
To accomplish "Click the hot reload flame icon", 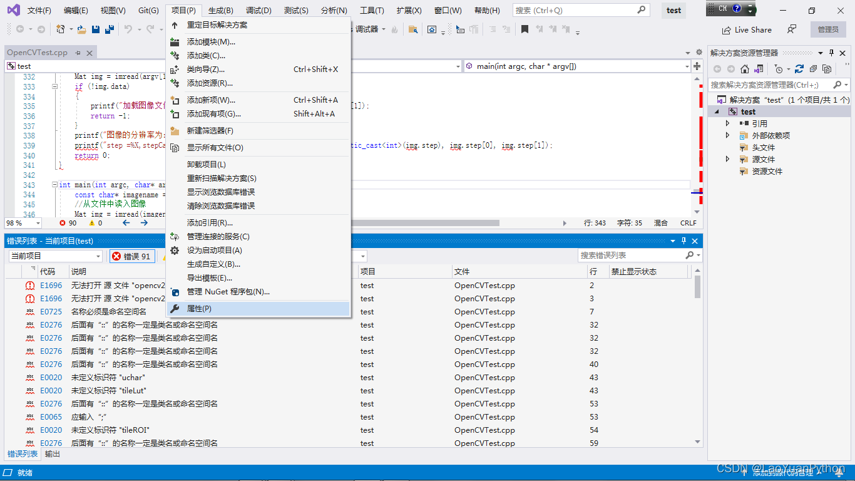I will [x=394, y=29].
